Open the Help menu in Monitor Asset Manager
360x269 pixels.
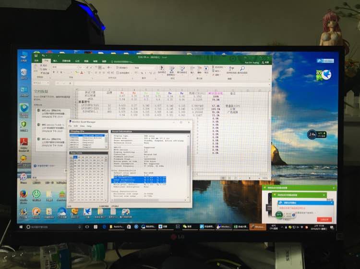[89, 126]
